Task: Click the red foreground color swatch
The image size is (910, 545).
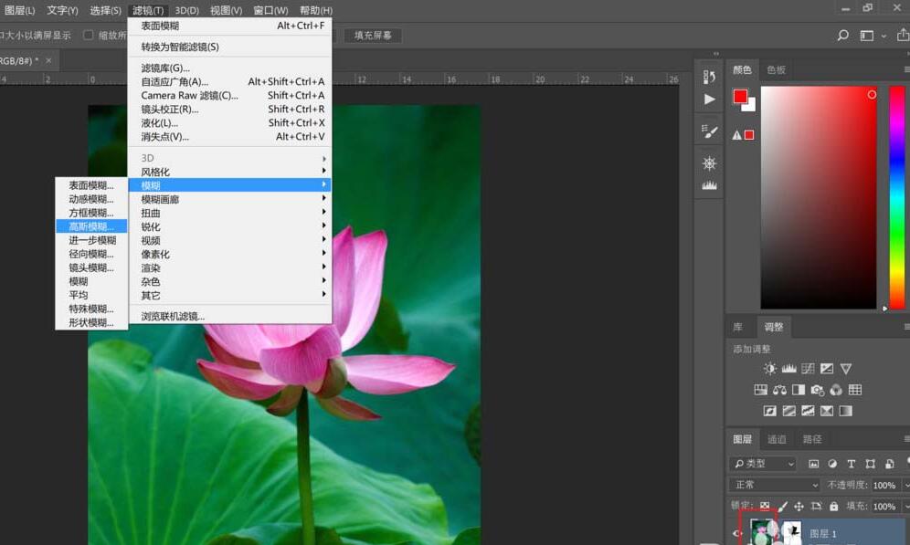Action: 740,97
